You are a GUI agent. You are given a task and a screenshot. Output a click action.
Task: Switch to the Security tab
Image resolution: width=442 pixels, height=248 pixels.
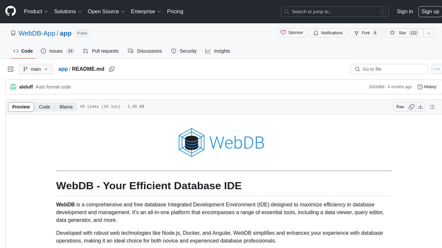click(184, 51)
